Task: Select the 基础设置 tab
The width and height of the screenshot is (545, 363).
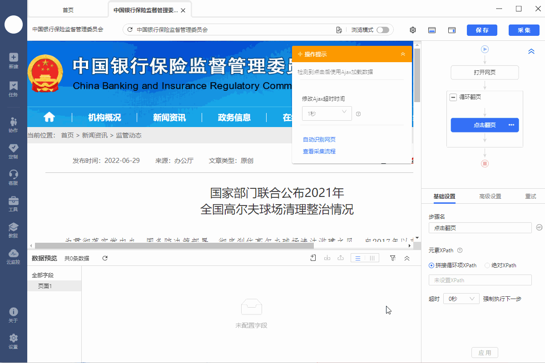Action: coord(444,196)
